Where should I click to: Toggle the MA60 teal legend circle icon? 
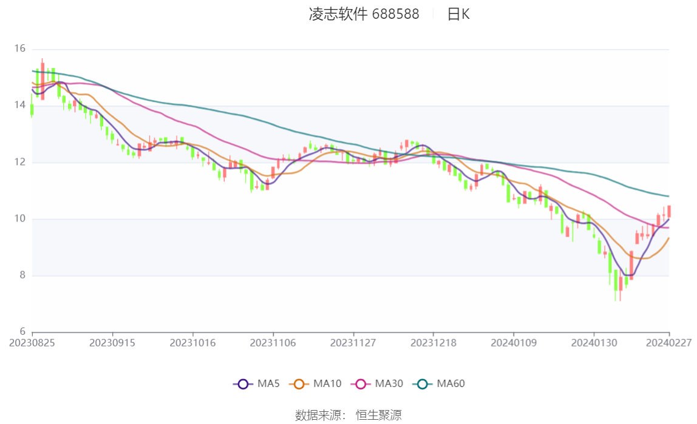point(423,384)
